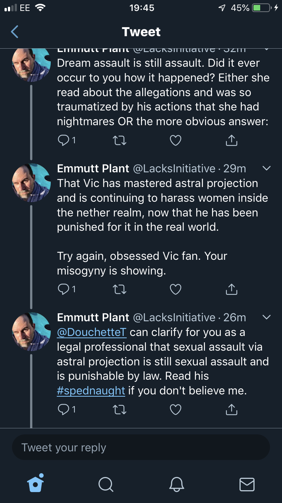This screenshot has height=503, width=282.
Task: Open options chevron on the 26m tweet
Action: 266,317
